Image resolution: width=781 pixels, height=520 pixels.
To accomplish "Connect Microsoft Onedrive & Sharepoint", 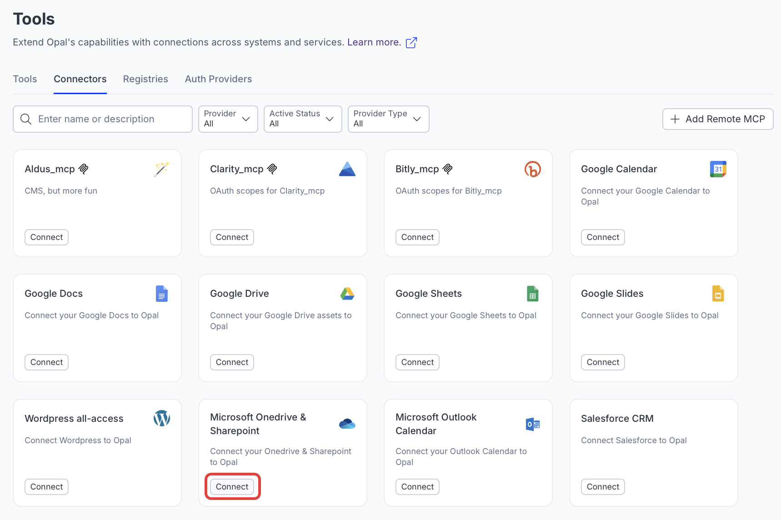I will (x=232, y=487).
